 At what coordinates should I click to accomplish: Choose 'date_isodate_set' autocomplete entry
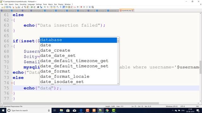tap(79, 82)
